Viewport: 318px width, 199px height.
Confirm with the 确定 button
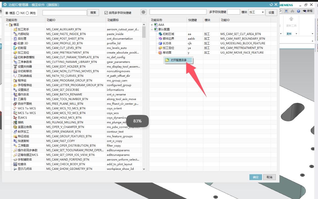click(256, 177)
